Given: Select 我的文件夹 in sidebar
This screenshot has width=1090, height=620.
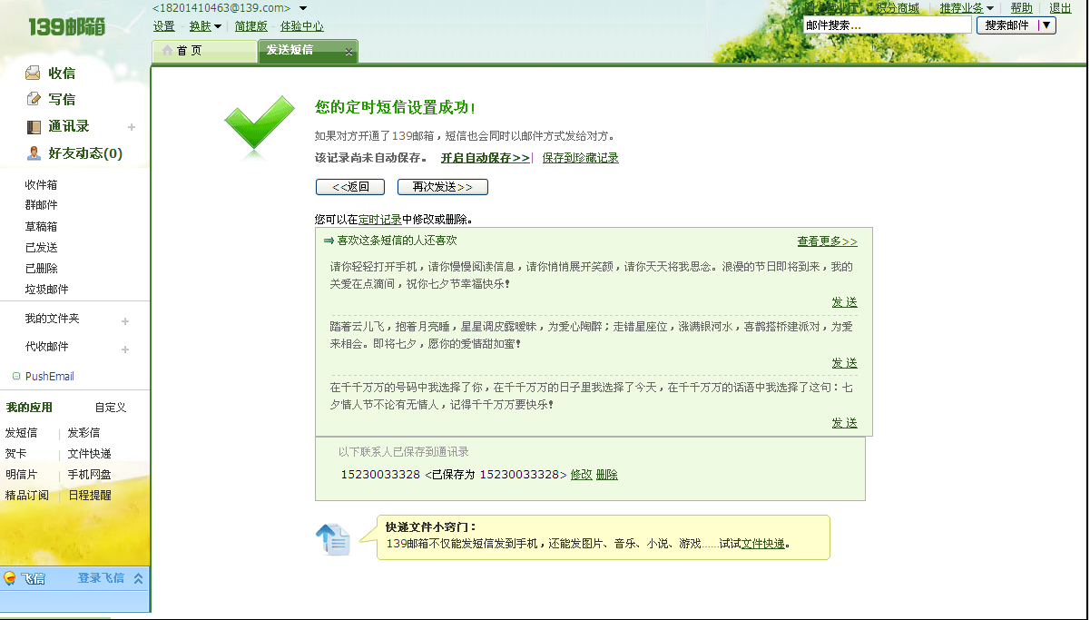Looking at the screenshot, I should point(52,320).
